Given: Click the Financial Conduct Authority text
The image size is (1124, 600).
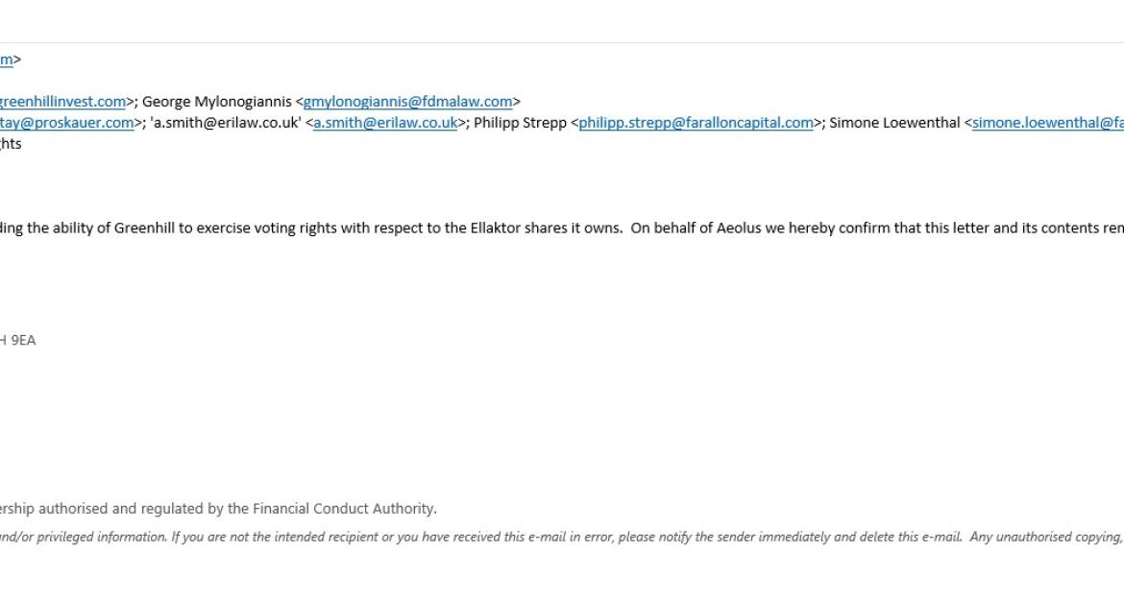Looking at the screenshot, I should [x=345, y=509].
